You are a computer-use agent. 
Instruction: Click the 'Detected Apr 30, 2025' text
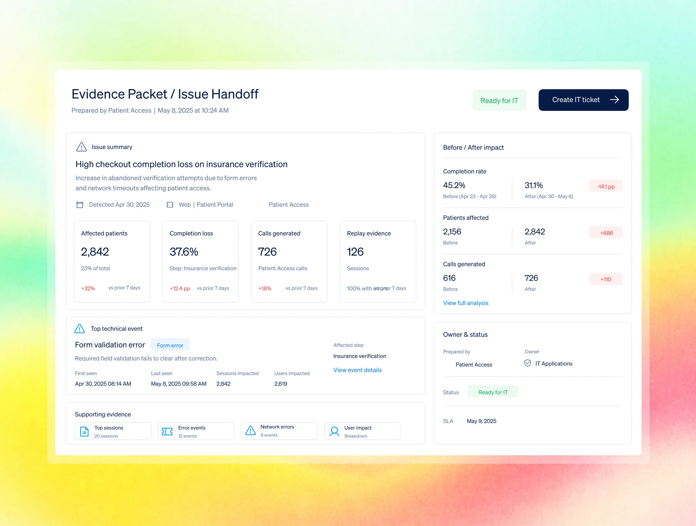click(119, 205)
